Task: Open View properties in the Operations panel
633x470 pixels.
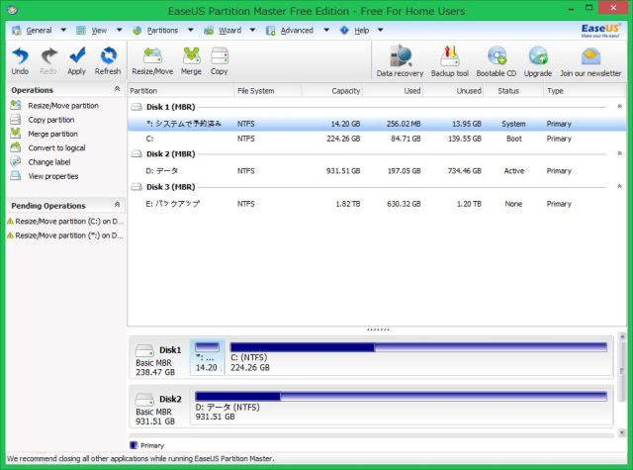Action: click(x=53, y=176)
